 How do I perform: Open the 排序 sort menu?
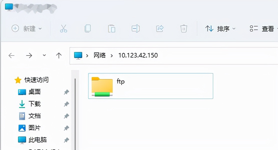[x=220, y=28]
